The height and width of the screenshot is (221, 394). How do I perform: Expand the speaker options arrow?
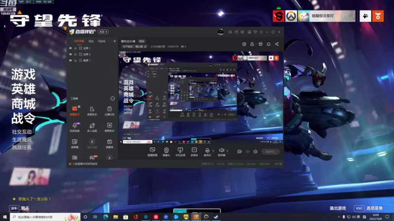(x=228, y=151)
